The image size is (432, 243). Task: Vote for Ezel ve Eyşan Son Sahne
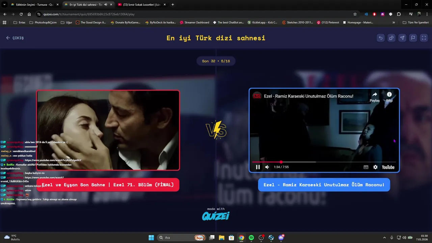[108, 185]
